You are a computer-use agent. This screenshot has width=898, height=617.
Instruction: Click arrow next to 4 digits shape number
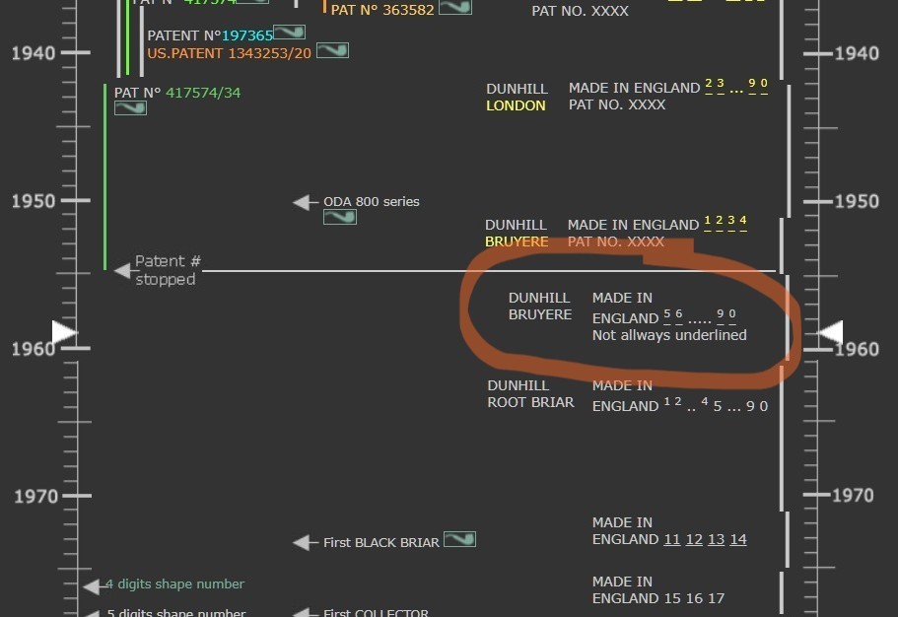pos(92,585)
